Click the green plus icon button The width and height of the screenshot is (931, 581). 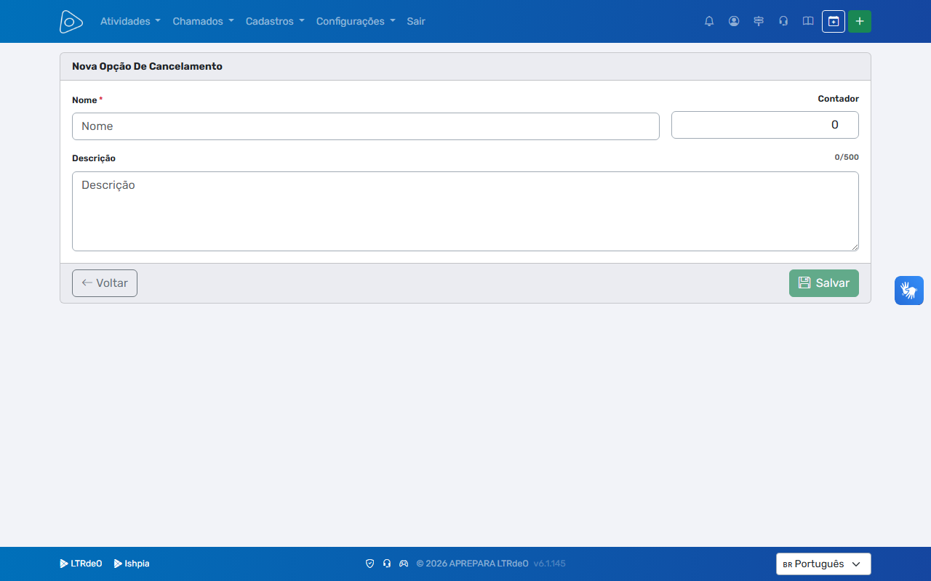[860, 21]
